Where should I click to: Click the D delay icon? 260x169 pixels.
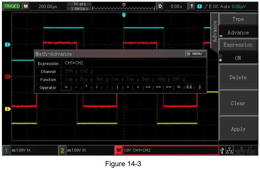pyautogui.click(x=160, y=6)
